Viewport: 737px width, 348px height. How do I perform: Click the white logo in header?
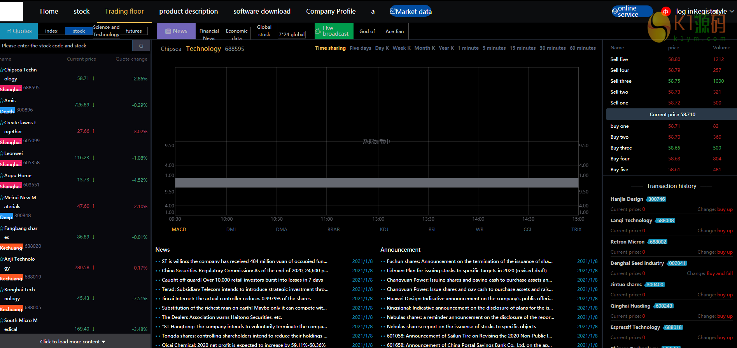[11, 11]
